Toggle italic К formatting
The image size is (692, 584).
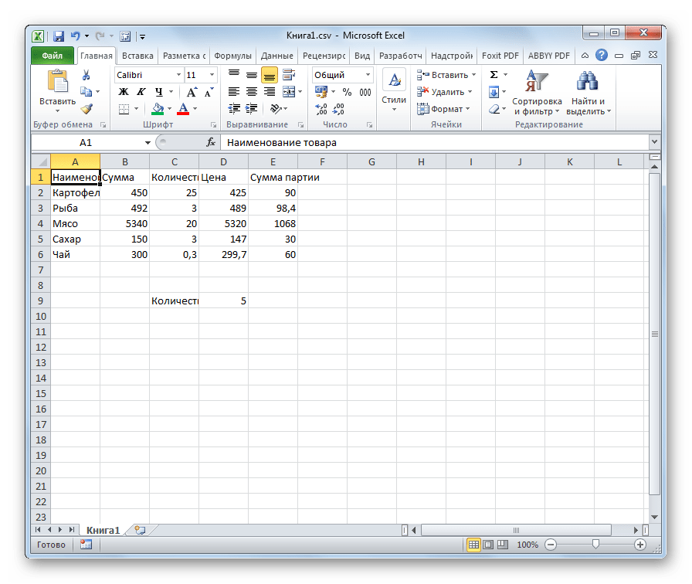(x=140, y=92)
